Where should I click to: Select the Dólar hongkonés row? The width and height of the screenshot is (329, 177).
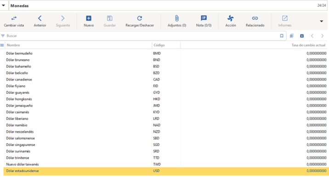(x=165, y=99)
